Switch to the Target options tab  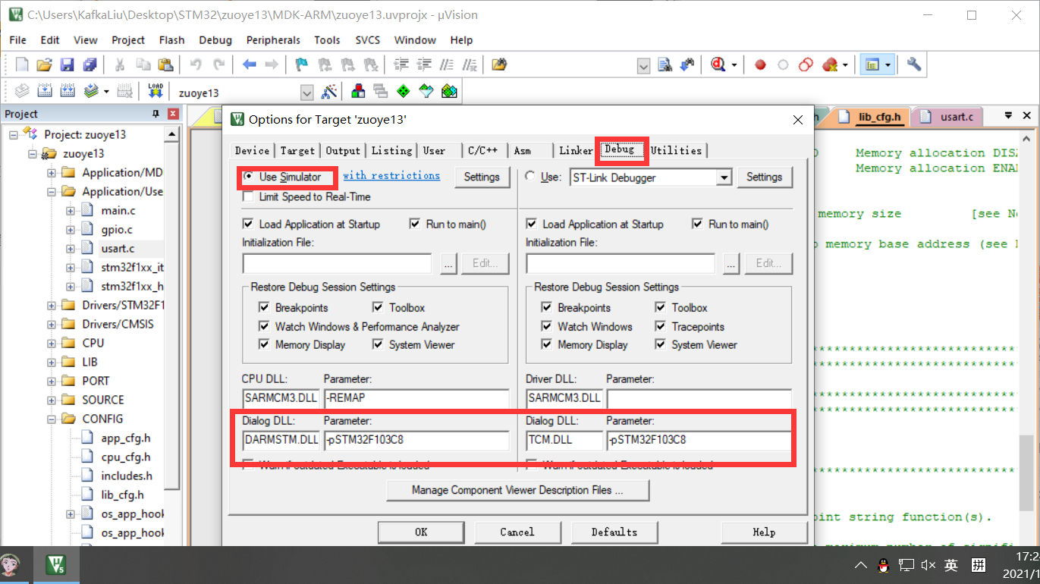[x=297, y=150]
